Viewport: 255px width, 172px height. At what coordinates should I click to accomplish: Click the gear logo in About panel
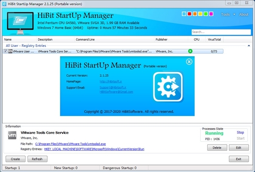168,87
